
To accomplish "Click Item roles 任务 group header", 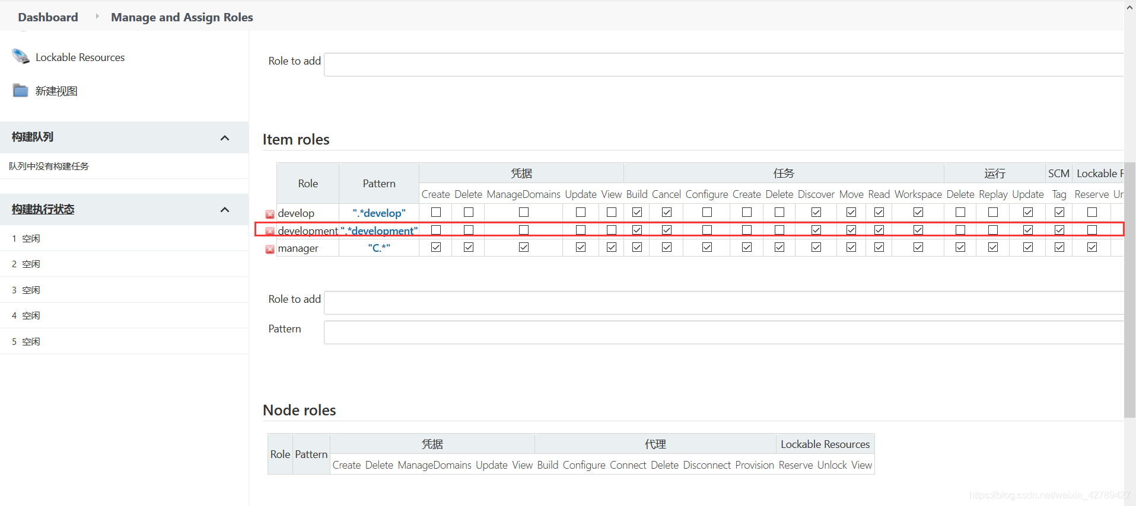I will tap(784, 173).
